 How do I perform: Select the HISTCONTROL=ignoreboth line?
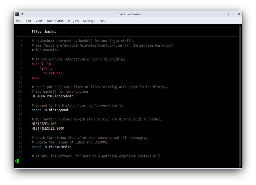tap(52, 96)
